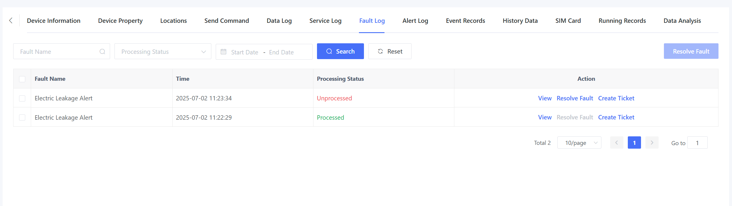Open the Device Information tab
Screen dimensions: 732x206
54,21
